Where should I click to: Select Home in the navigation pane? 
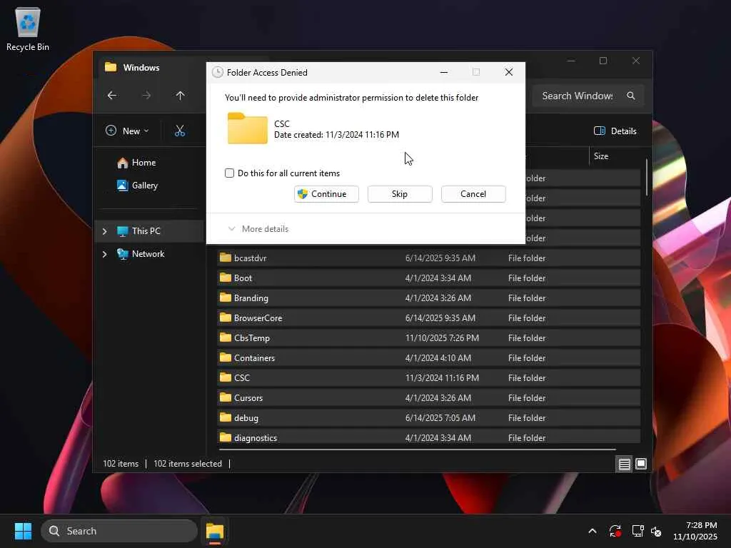pyautogui.click(x=143, y=163)
